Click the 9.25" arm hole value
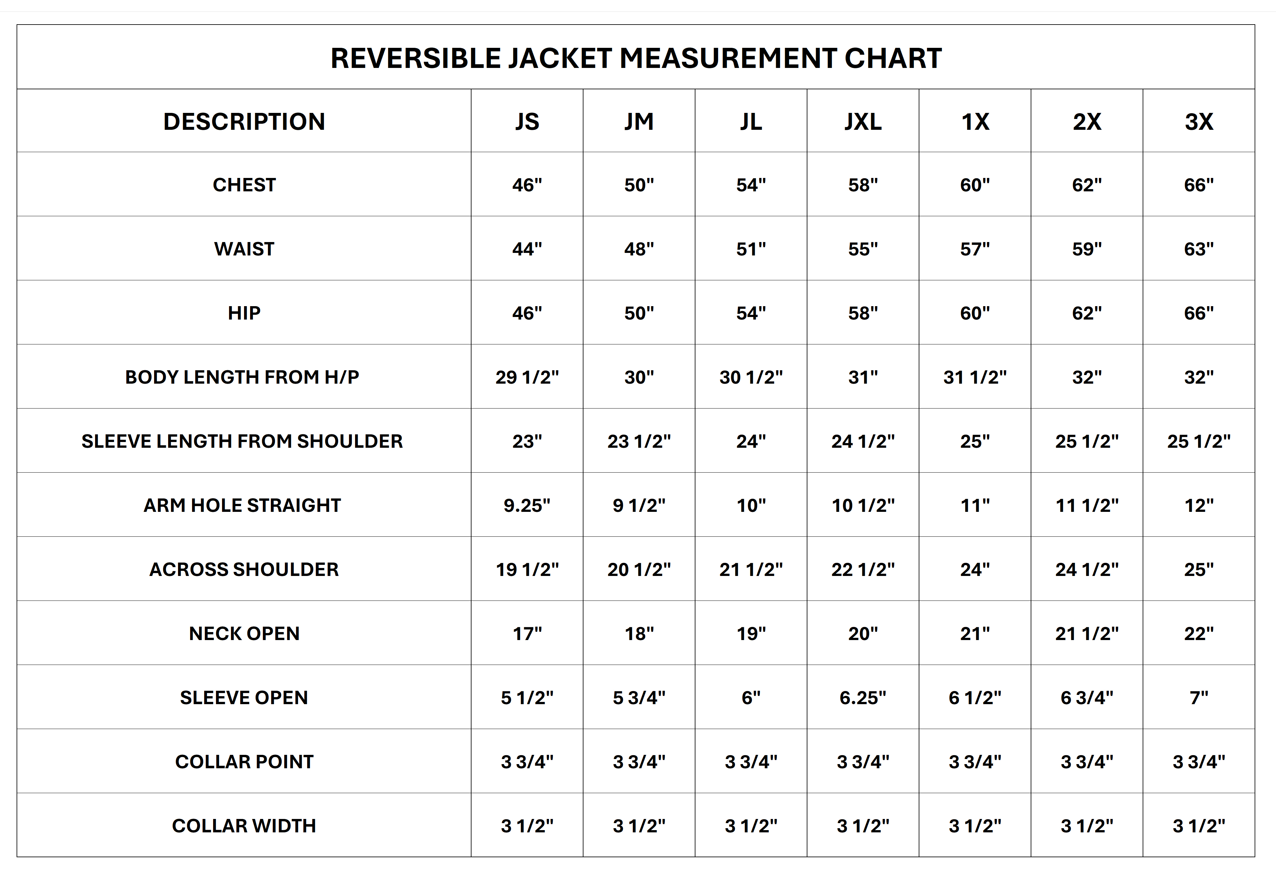This screenshot has width=1276, height=877. [x=527, y=505]
